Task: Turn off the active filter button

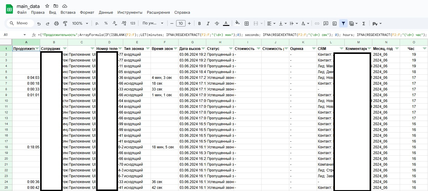Action: click(343, 23)
